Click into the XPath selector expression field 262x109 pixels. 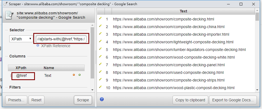point(61,39)
